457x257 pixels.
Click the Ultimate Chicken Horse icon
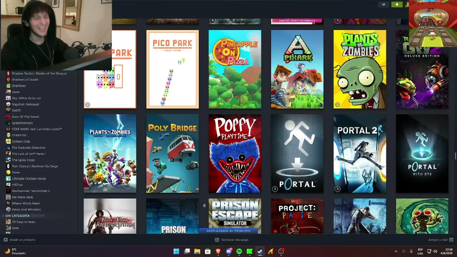click(8, 178)
